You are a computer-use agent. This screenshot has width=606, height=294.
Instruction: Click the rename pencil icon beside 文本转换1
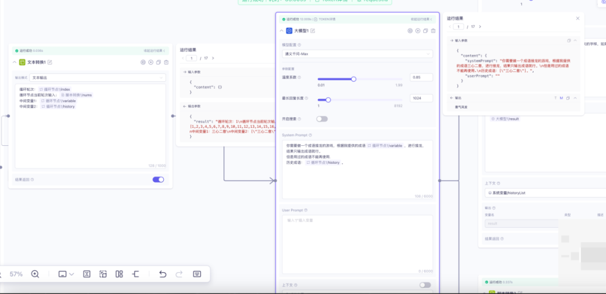pos(50,62)
